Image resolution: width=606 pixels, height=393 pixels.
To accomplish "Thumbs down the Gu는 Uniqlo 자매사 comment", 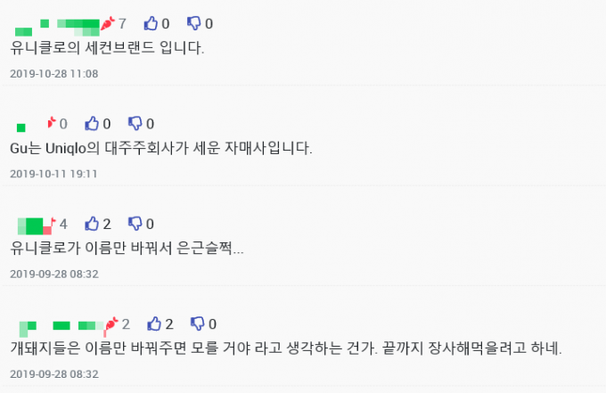I will [x=135, y=124].
